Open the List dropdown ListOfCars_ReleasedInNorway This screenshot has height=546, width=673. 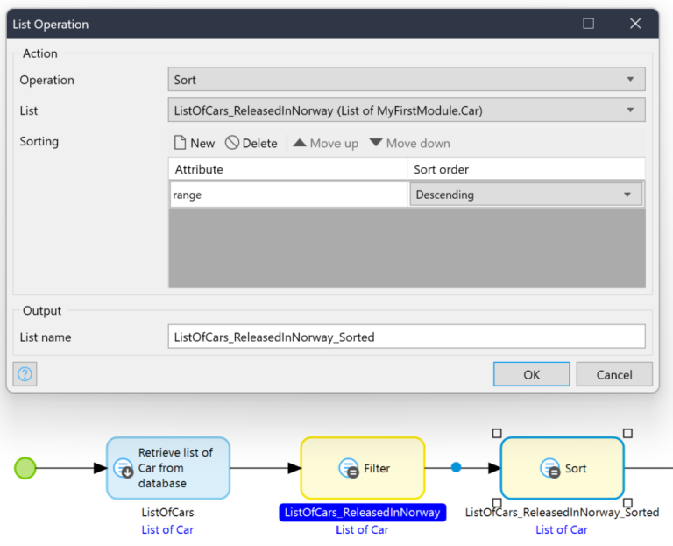tap(407, 110)
